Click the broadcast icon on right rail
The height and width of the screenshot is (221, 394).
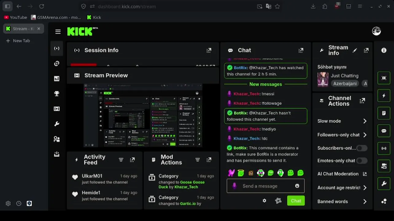(384, 148)
